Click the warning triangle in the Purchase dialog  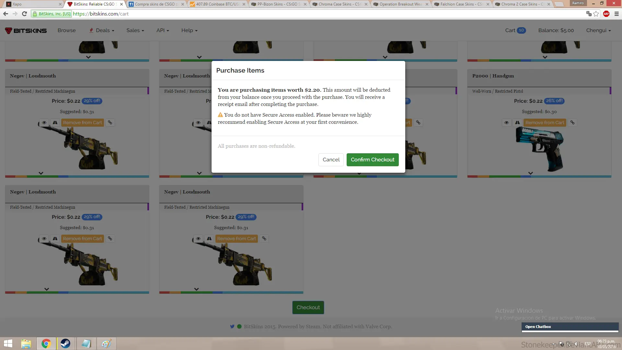click(220, 115)
